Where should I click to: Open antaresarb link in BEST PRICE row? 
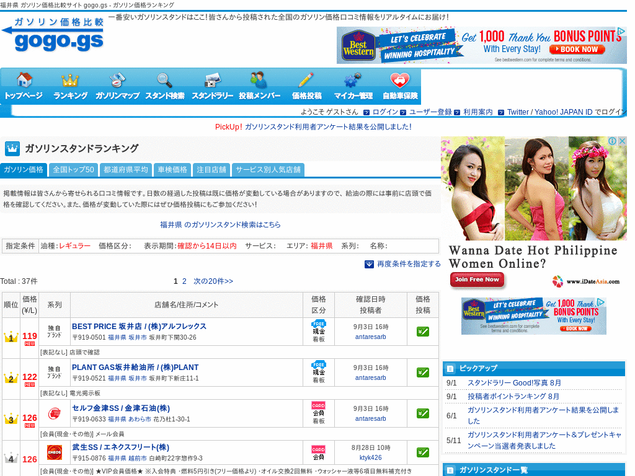click(x=371, y=337)
